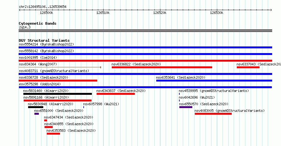Screen dimensions: 281x146
Task: Click nsv6340855 (Sedlazeck2020) label
Action: pos(69,124)
